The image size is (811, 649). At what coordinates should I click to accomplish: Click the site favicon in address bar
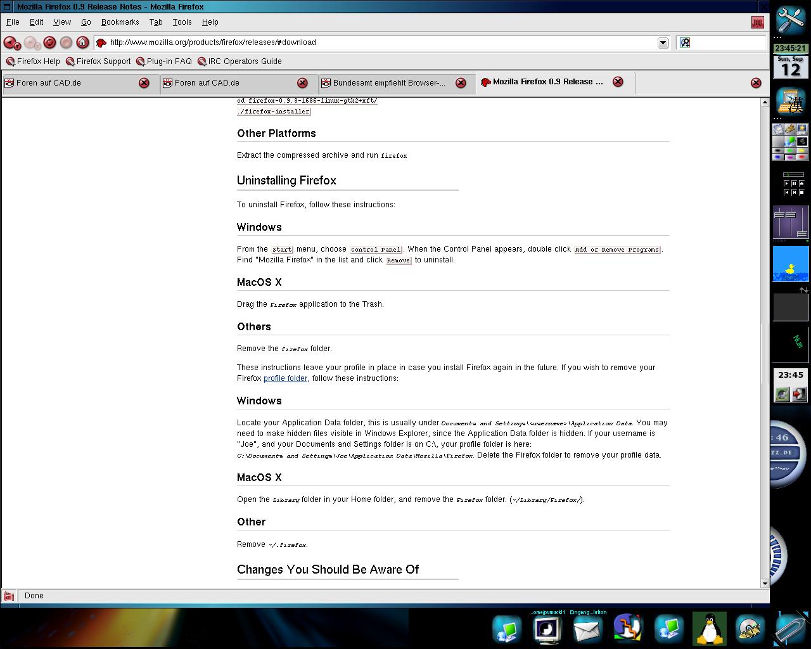click(101, 42)
